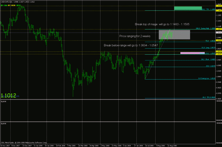Click the 4 Dec date on time axis
This screenshot has height=147, width=222.
tap(15, 146)
